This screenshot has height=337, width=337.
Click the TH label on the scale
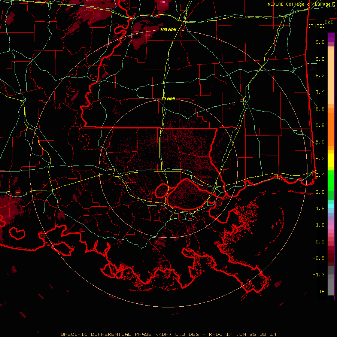(x=322, y=292)
